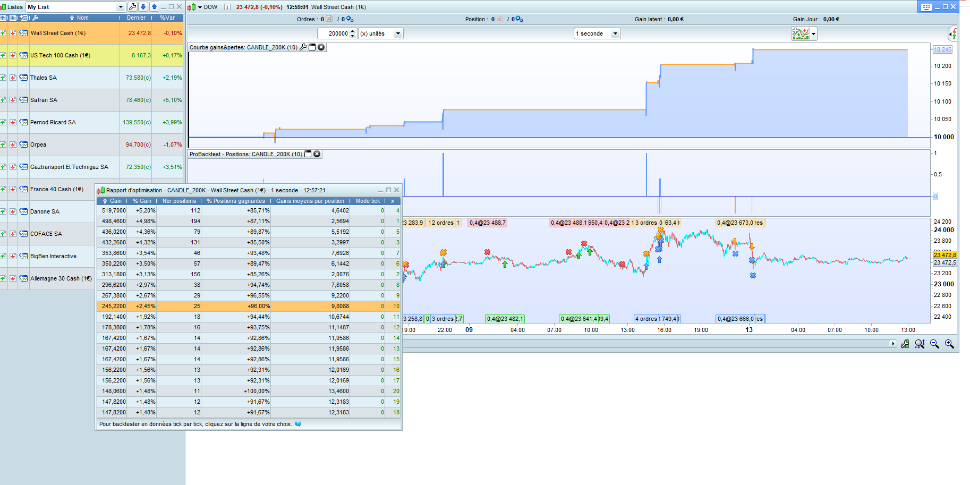Image resolution: width=970 pixels, height=485 pixels.
Task: Open info icon next to DOW
Action: pos(227,7)
